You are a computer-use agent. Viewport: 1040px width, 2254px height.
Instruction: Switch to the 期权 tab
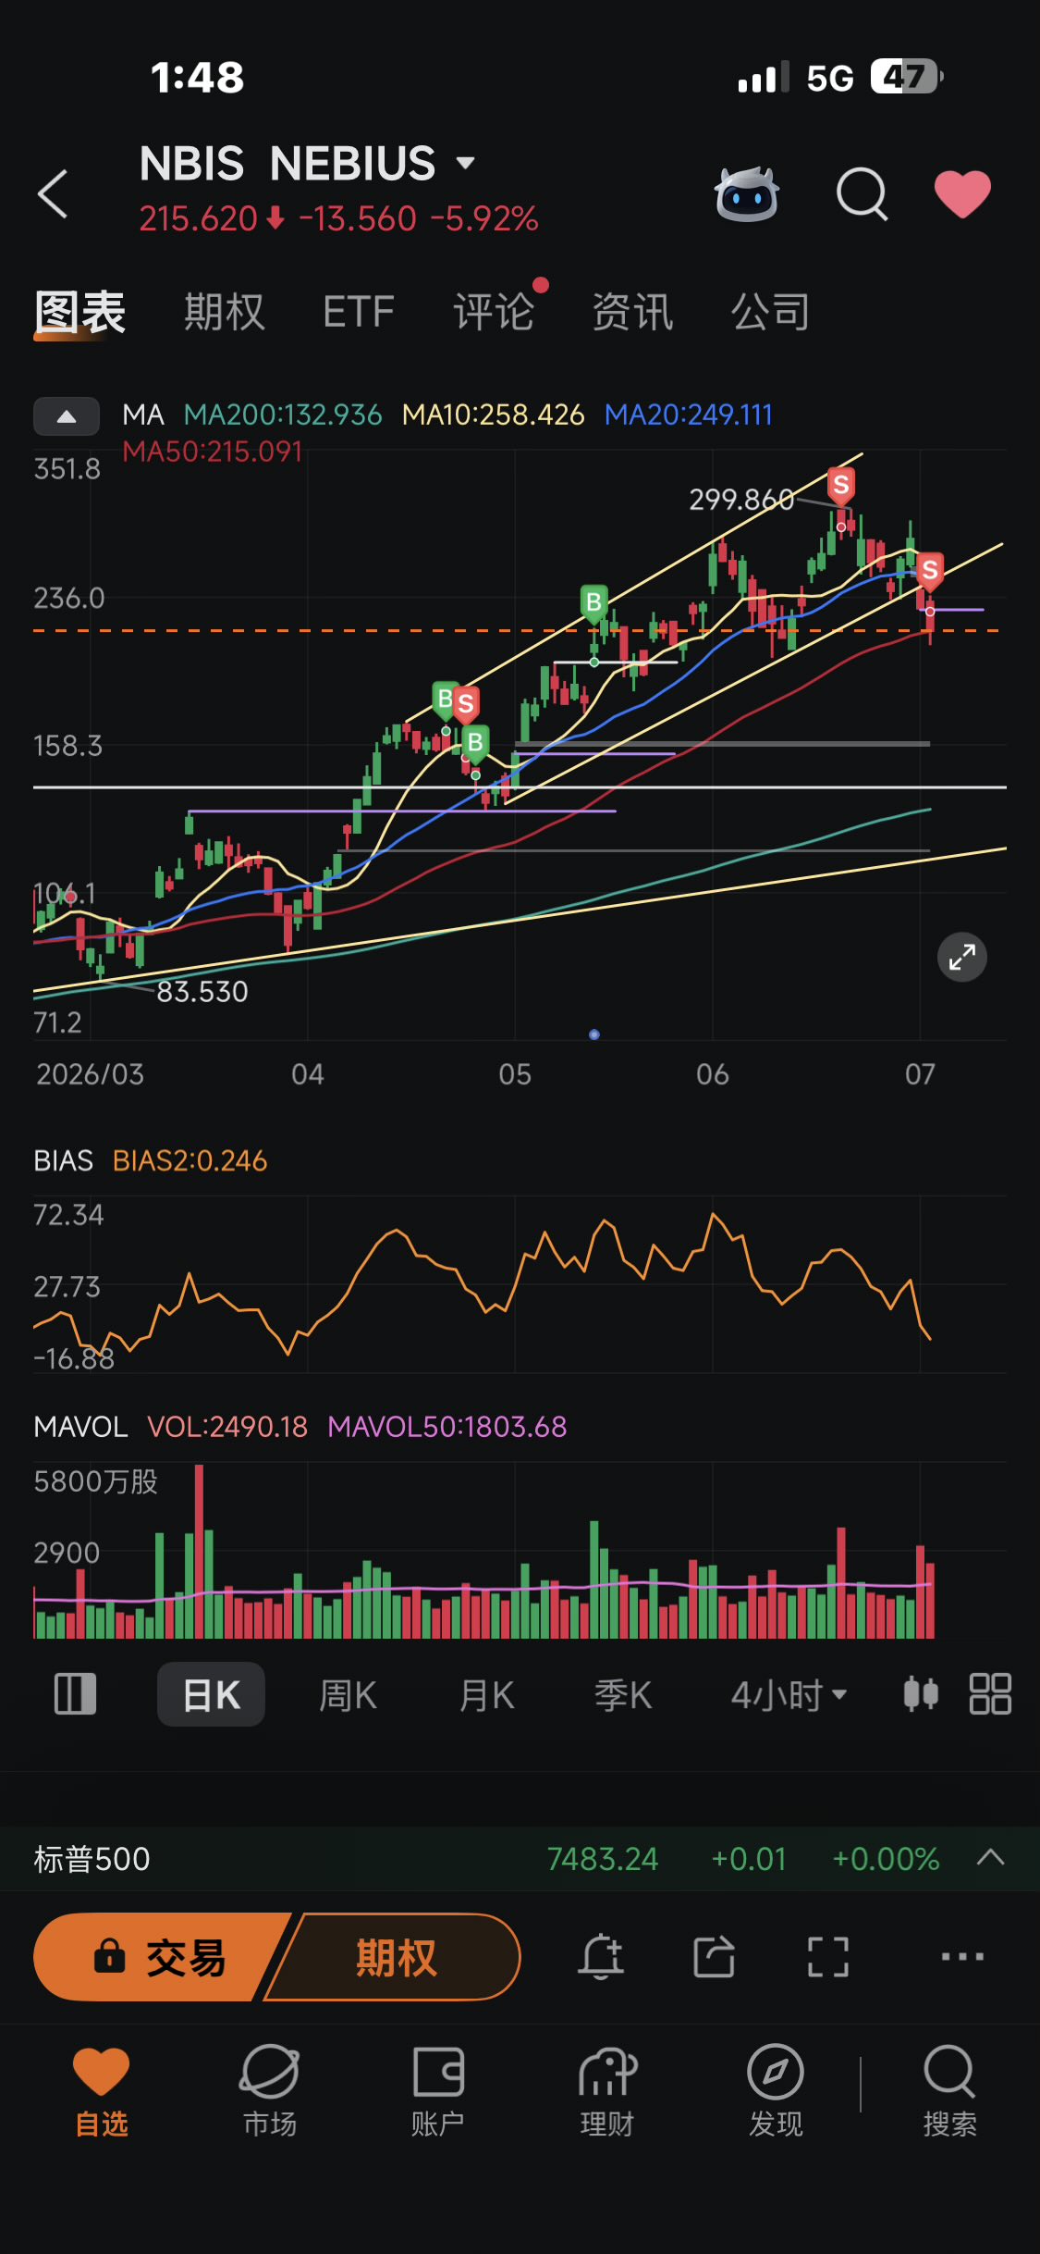click(225, 312)
